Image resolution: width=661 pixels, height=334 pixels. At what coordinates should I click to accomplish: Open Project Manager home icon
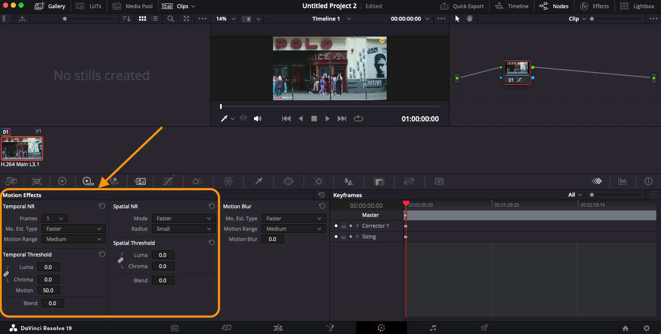[x=625, y=328]
